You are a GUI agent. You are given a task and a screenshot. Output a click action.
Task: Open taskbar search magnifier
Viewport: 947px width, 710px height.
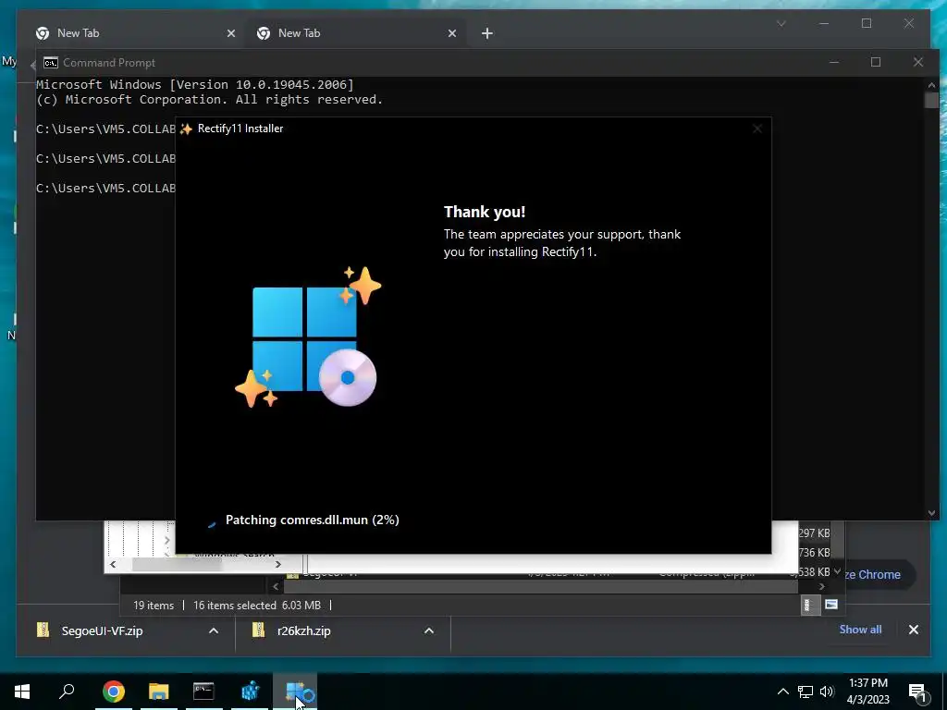(x=67, y=691)
